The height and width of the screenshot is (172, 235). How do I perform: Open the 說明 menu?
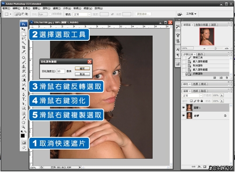point(99,8)
